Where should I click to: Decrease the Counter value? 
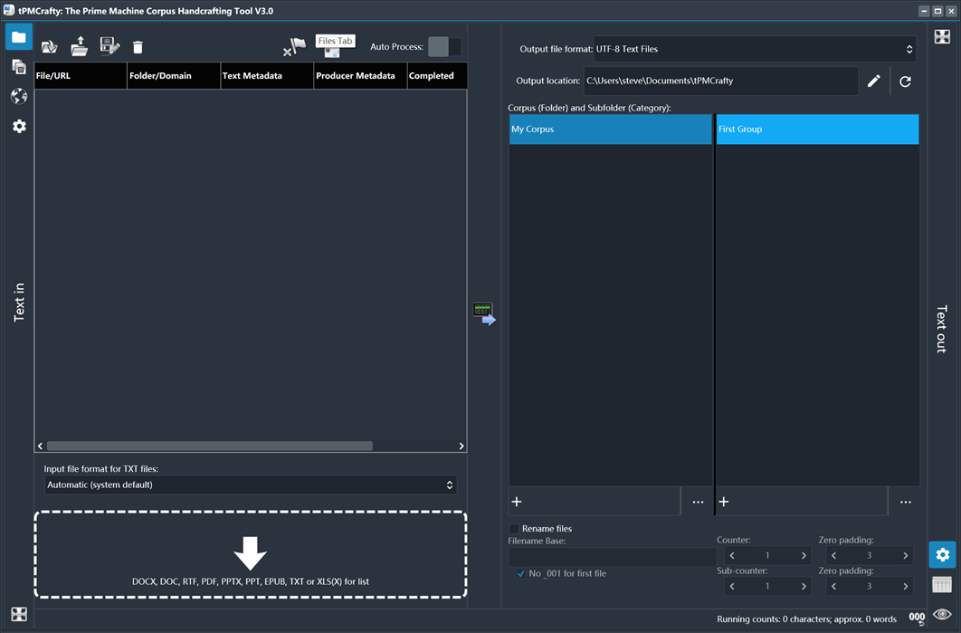click(x=732, y=556)
